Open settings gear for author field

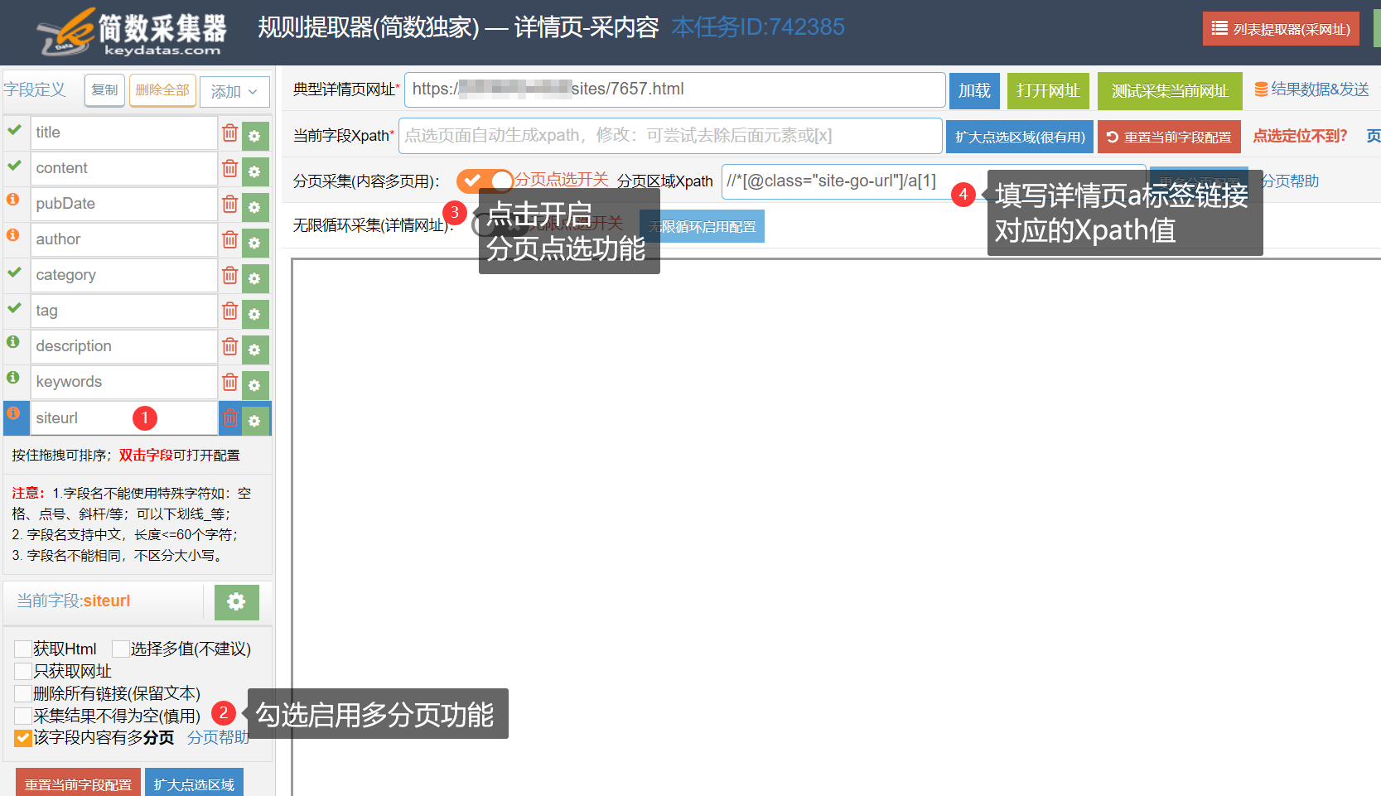[255, 243]
